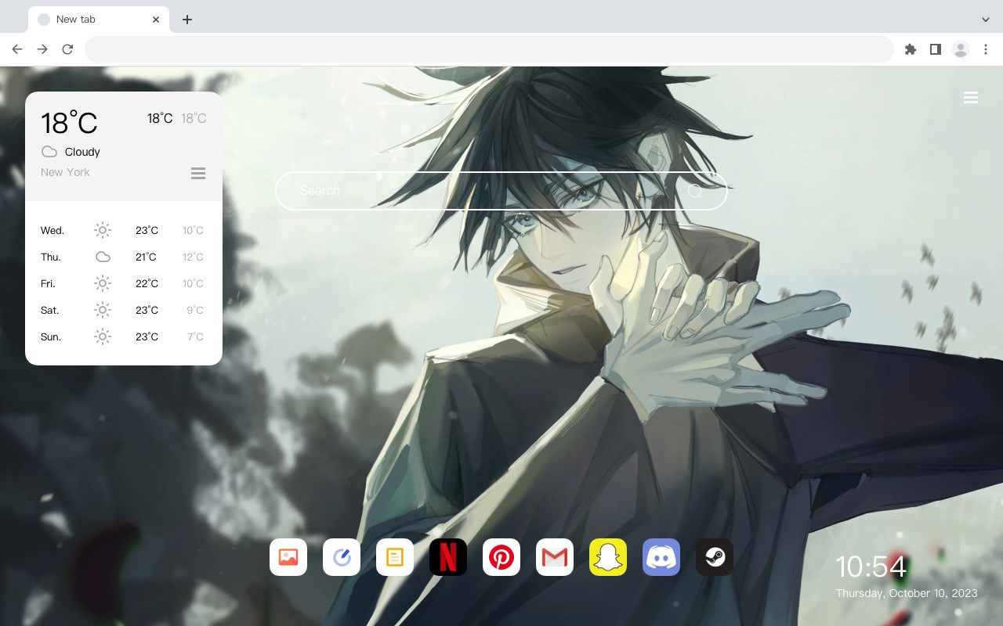Select the Fri. forecast row

pos(124,283)
